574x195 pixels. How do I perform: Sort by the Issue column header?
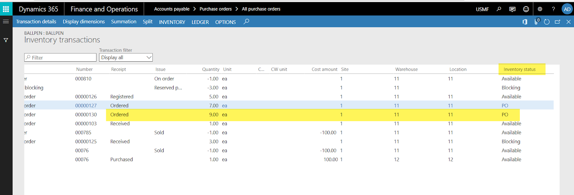click(160, 69)
